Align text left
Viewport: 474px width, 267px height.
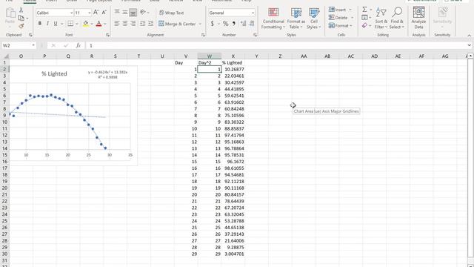point(117,24)
